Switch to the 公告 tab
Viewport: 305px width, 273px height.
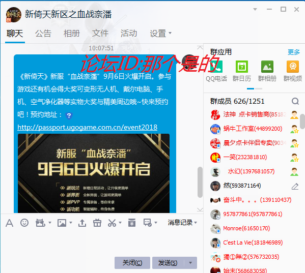(43, 33)
